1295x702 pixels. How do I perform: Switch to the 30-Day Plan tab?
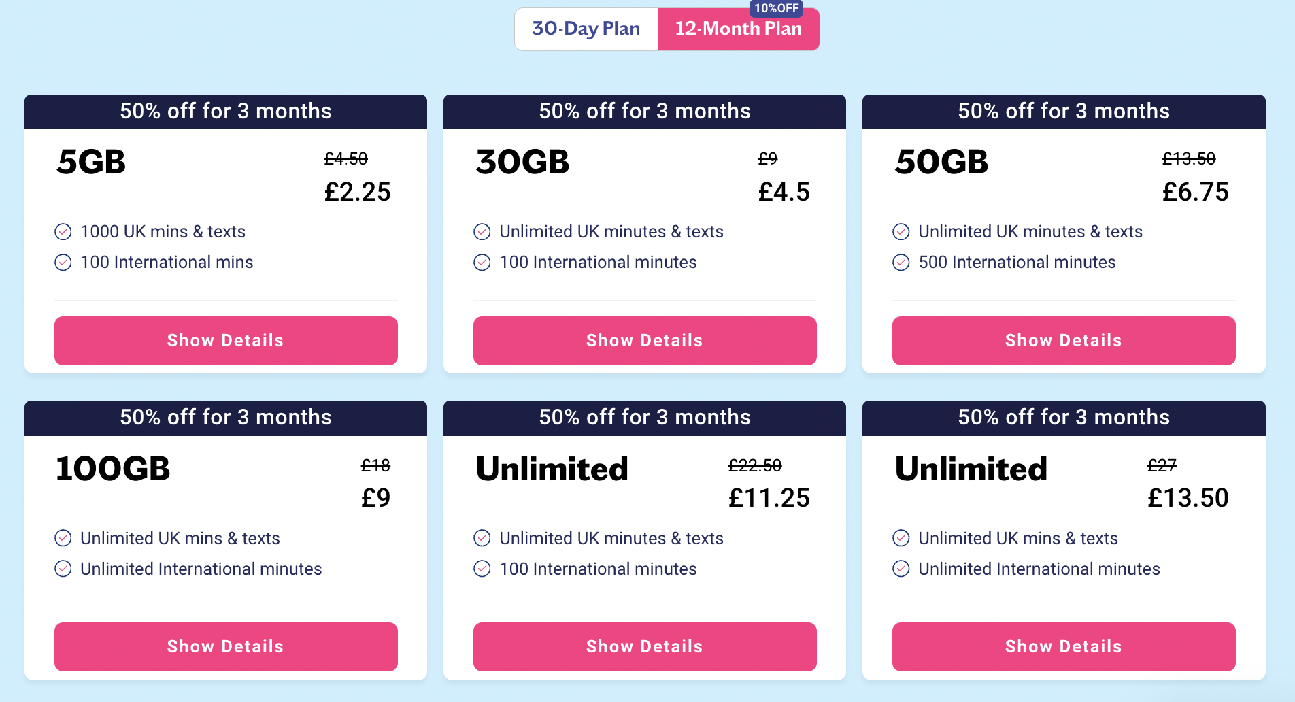click(586, 29)
